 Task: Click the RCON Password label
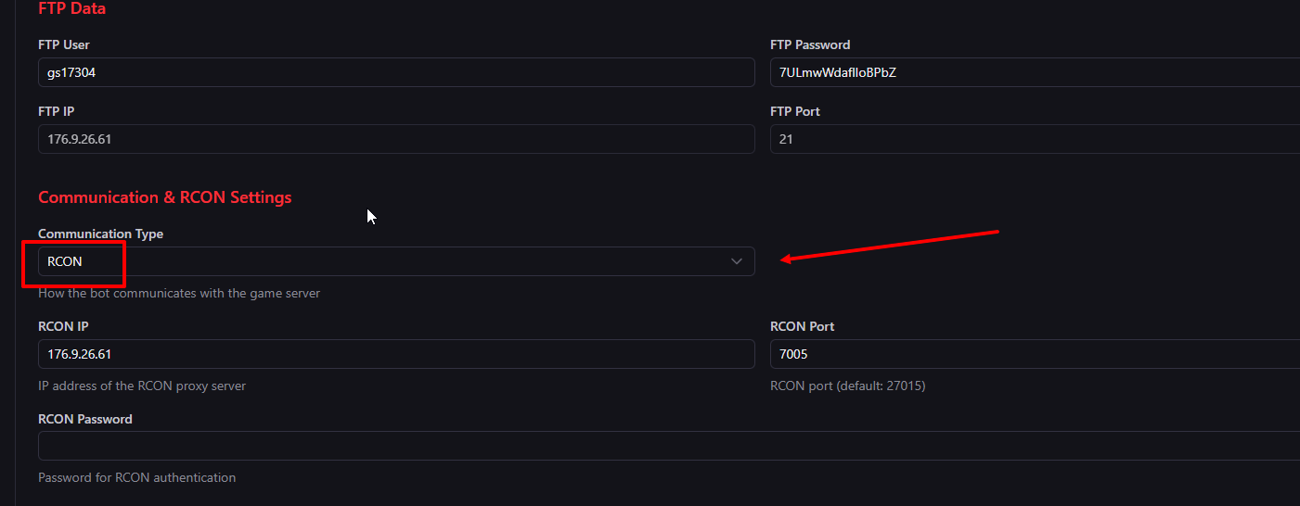(x=84, y=419)
